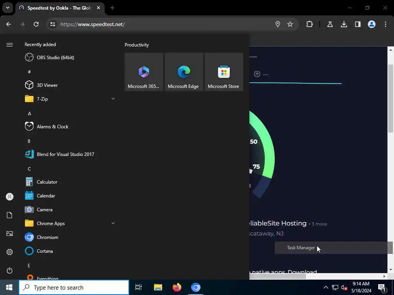
Task: Open Pictures from Start sidebar
Action: [10, 234]
